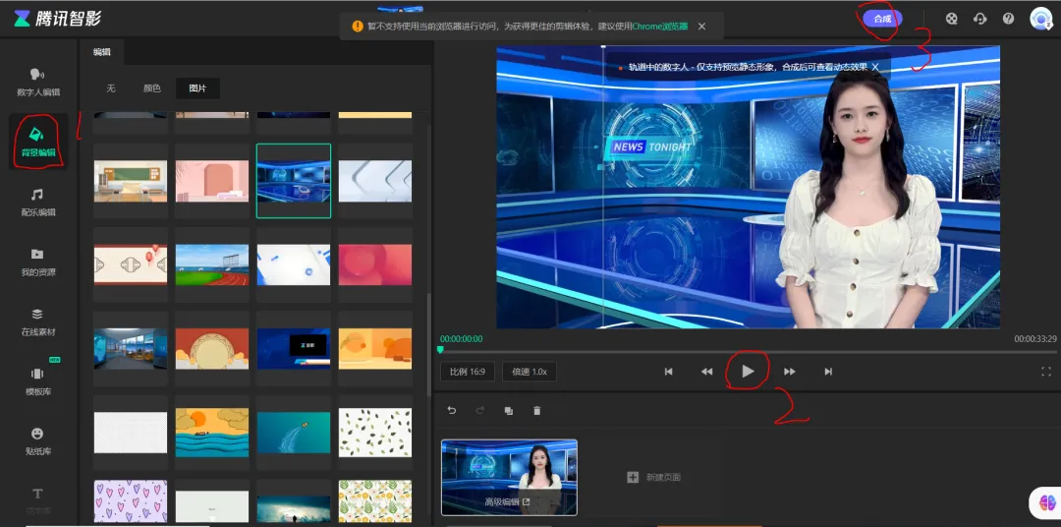
Task: Open 模板库 template library
Action: [38, 381]
